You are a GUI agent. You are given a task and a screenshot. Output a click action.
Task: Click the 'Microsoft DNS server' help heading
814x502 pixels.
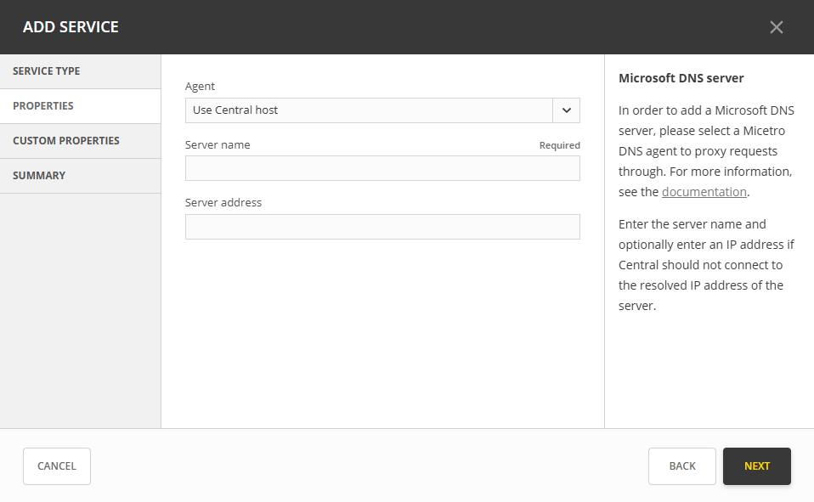pos(681,78)
